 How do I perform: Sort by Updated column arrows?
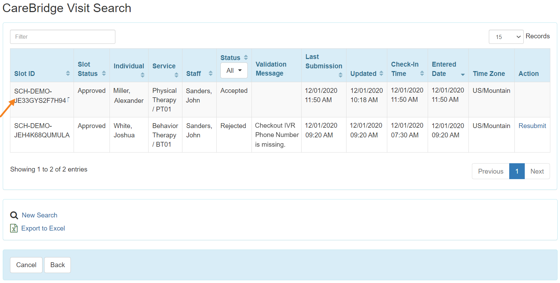381,74
